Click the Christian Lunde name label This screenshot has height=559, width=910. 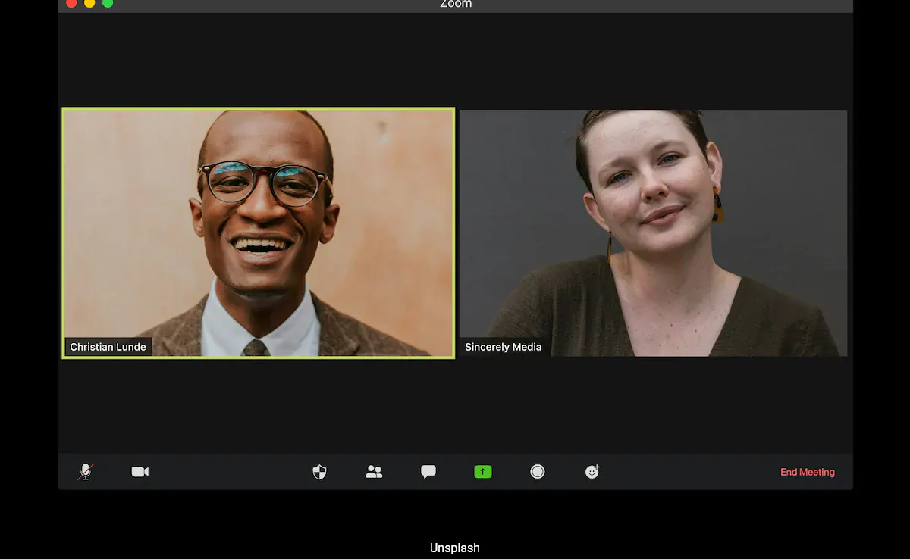click(108, 347)
